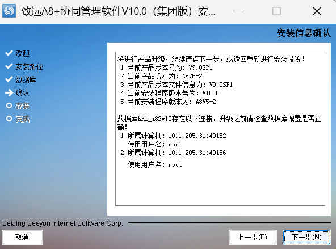Select the 数据库 step label
This screenshot has height=249, width=336.
(26, 79)
